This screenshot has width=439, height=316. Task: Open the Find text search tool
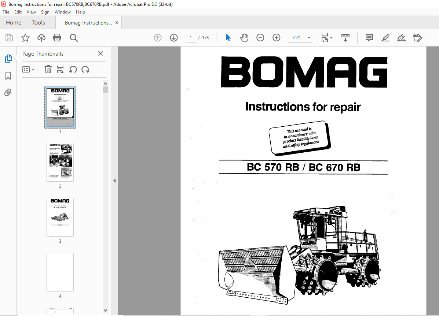[x=74, y=38]
